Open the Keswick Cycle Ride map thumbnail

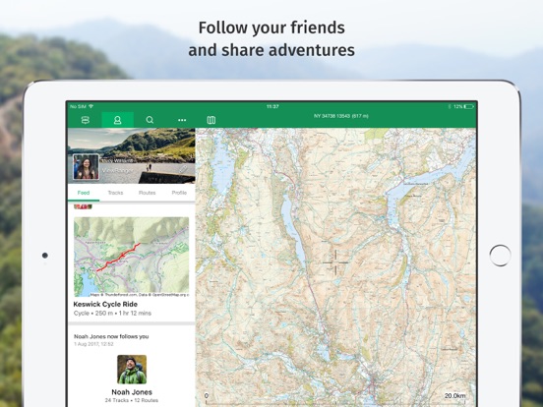[x=132, y=257]
